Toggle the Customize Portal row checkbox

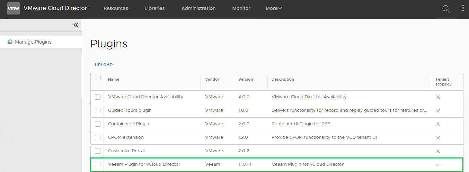click(98, 151)
